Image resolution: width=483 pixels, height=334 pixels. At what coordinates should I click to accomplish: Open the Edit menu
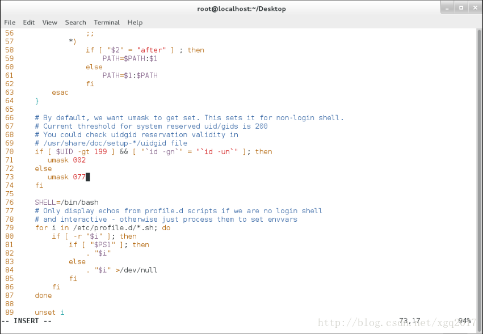point(28,23)
